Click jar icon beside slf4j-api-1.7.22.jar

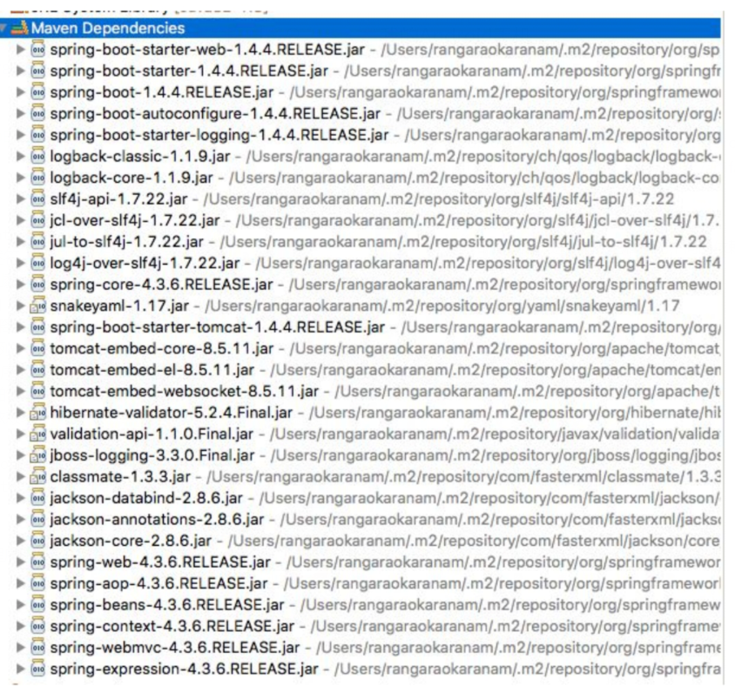[x=37, y=198]
